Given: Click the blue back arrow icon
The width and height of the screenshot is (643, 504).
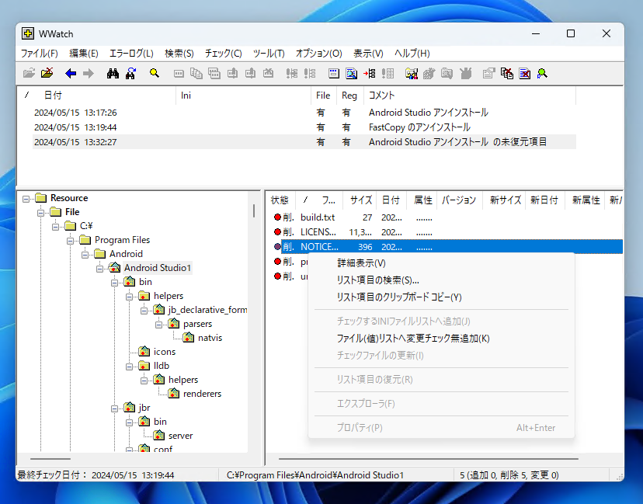Looking at the screenshot, I should (x=71, y=74).
